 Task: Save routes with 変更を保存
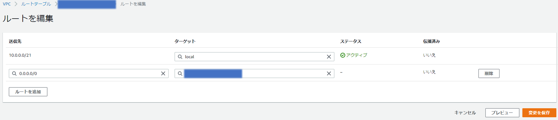(x=539, y=113)
